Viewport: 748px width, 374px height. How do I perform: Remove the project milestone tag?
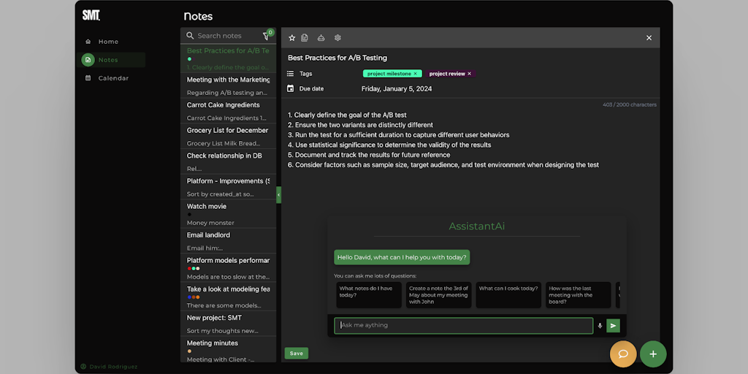pos(416,74)
